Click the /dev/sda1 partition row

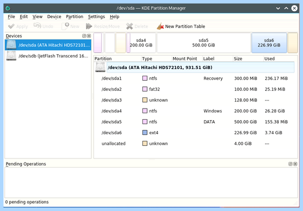point(195,78)
